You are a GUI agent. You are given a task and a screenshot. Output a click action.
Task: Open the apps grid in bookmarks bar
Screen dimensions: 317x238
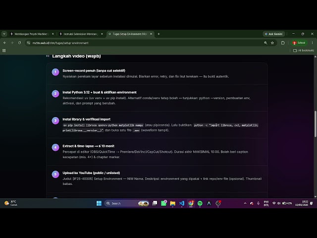(x=4, y=51)
